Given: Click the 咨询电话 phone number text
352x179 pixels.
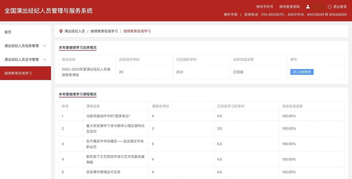Looking at the screenshot, I should (295, 14).
